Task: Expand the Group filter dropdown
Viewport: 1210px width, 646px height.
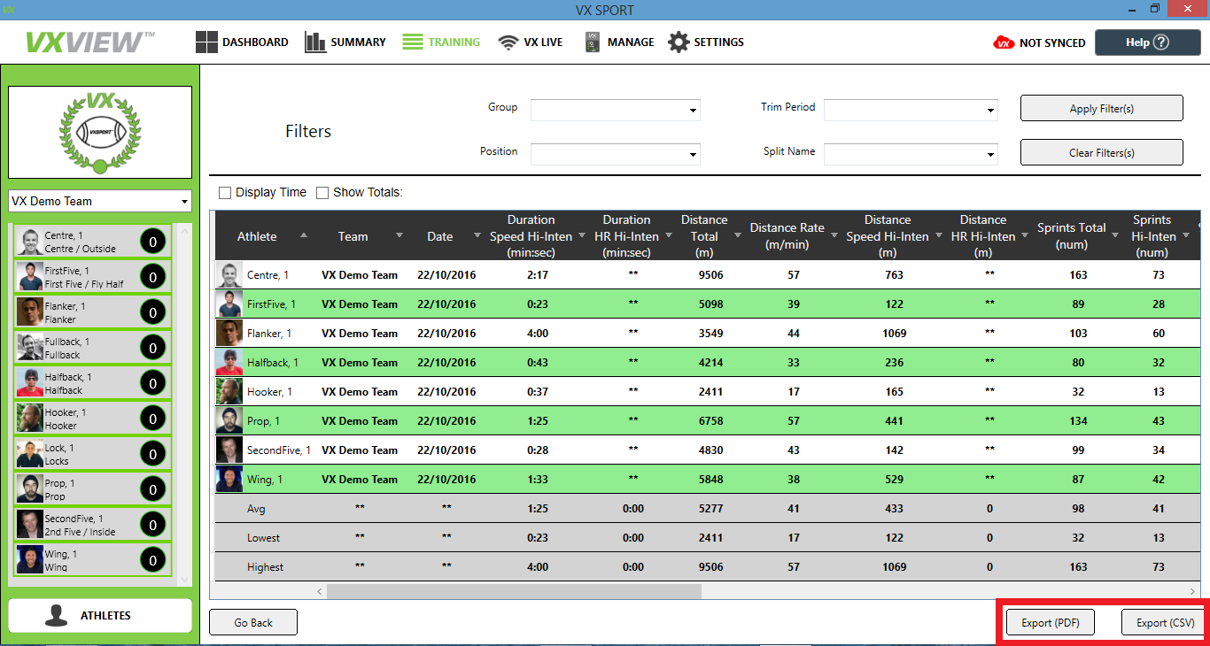Action: point(615,111)
